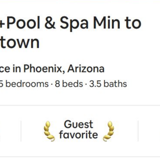Click the "5 bedrooms" detail
Image resolution: width=160 pixels, height=160 pixels.
tap(24, 84)
